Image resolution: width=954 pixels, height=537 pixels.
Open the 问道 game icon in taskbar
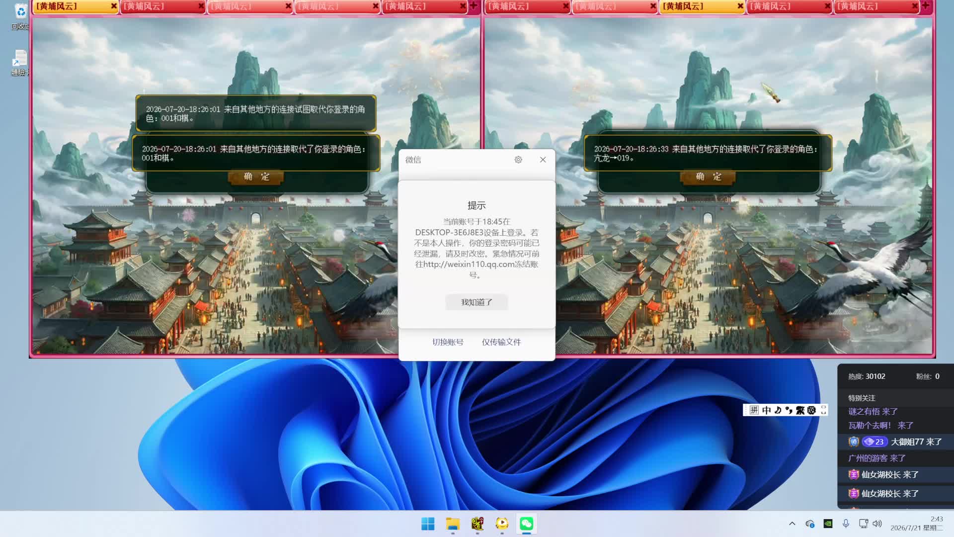[477, 524]
